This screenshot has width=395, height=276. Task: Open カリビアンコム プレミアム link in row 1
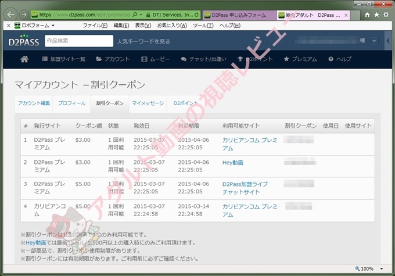tap(250, 144)
